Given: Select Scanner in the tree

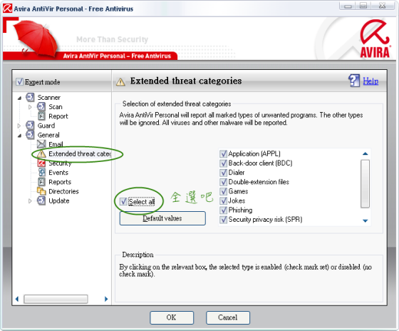Looking at the screenshot, I should click(x=49, y=97).
